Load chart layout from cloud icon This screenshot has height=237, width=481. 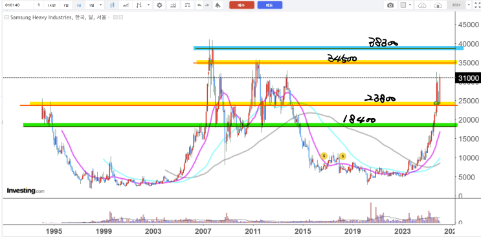point(423,5)
